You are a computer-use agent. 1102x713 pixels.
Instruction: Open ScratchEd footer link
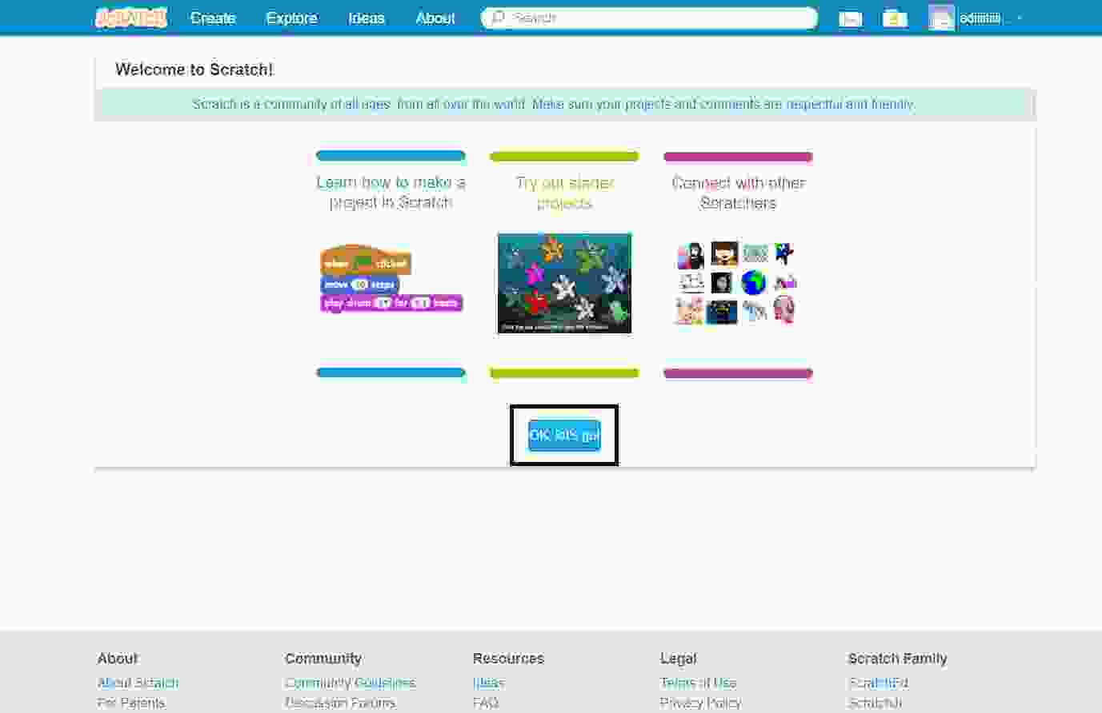point(878,683)
